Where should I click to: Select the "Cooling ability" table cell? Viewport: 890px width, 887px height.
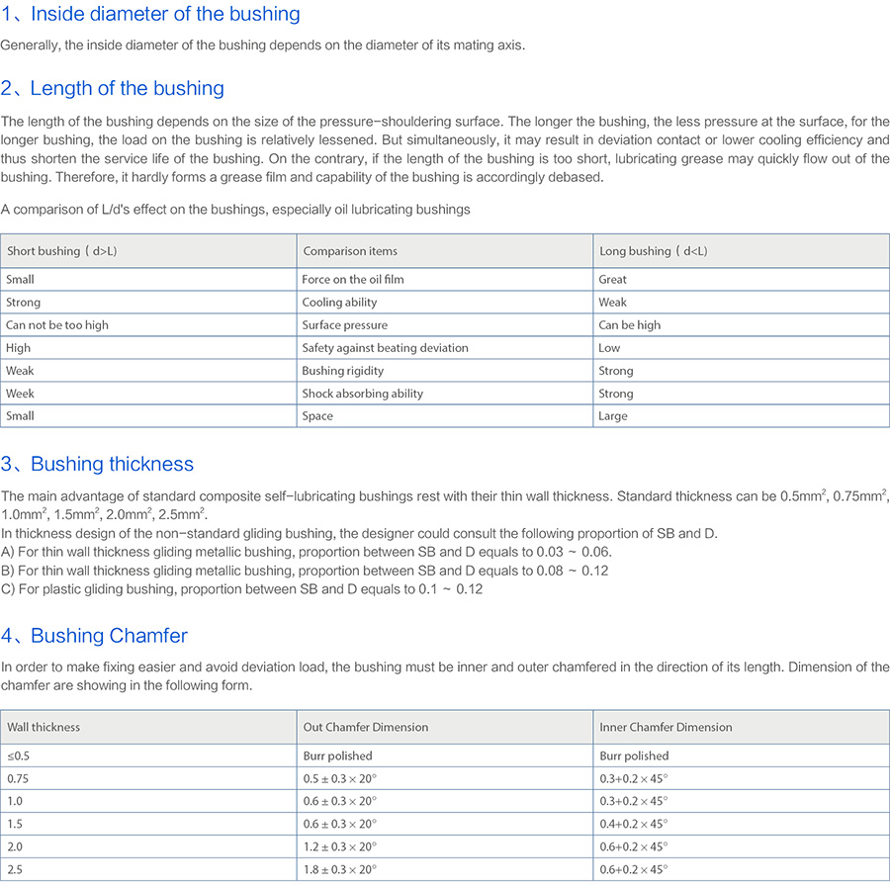pos(339,303)
